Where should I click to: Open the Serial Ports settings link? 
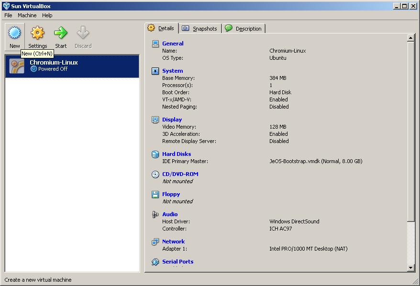tap(177, 262)
